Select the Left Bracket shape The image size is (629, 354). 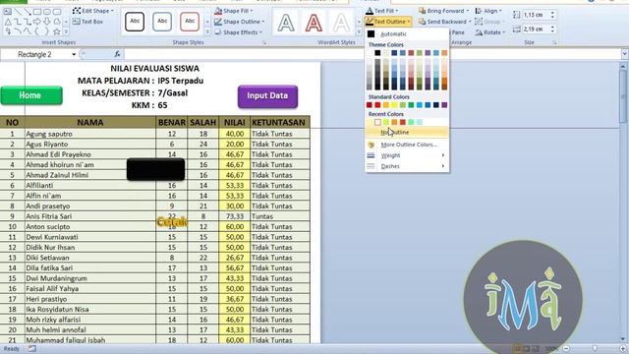(x=37, y=31)
